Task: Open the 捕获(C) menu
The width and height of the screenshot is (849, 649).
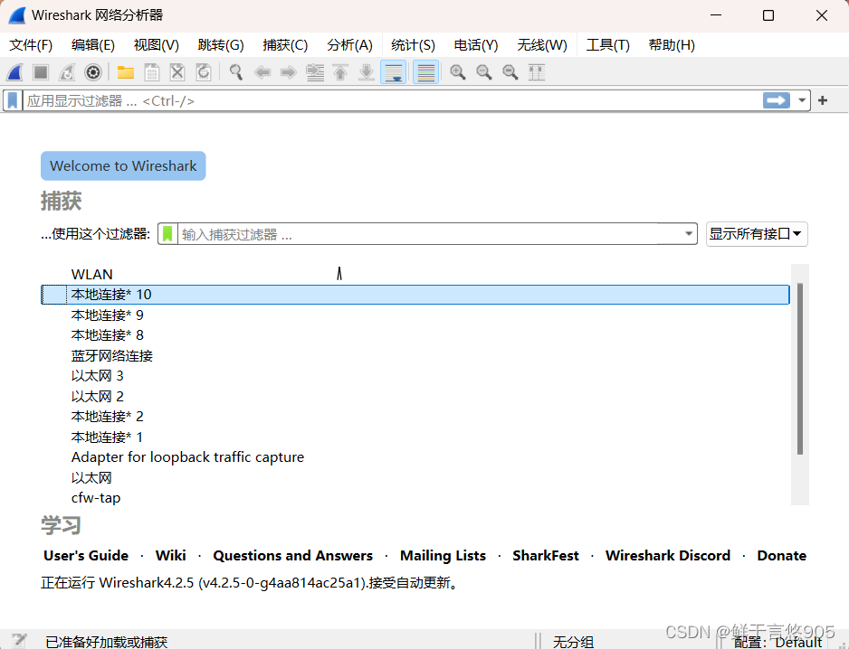Action: (285, 45)
